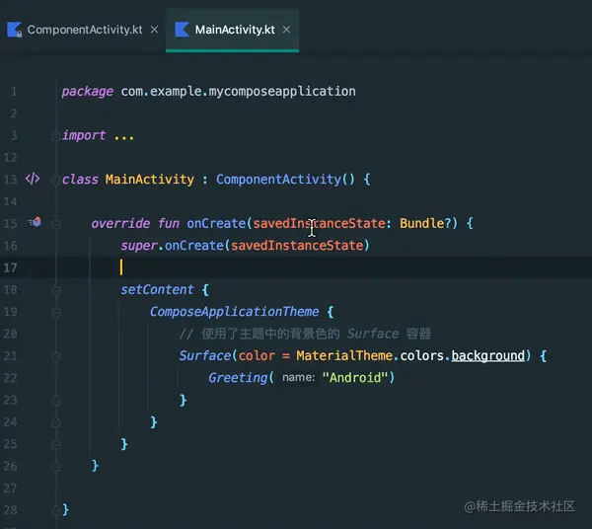Image resolution: width=592 pixels, height=529 pixels.
Task: Click line number 13 in the gutter
Action: click(11, 180)
